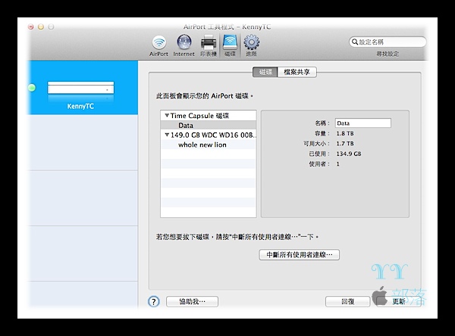This screenshot has width=455, height=336.
Task: Click the 回復 button
Action: pyautogui.click(x=347, y=301)
